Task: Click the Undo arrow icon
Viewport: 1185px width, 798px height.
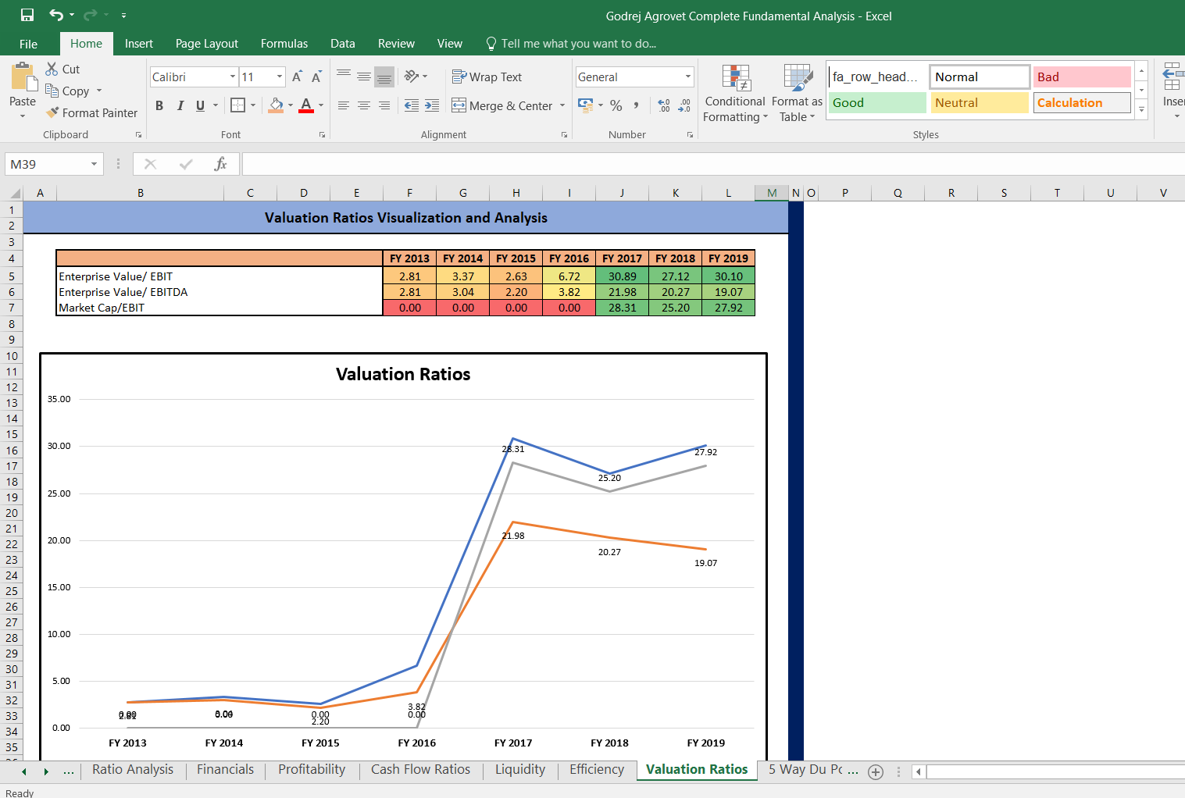Action: click(x=56, y=15)
